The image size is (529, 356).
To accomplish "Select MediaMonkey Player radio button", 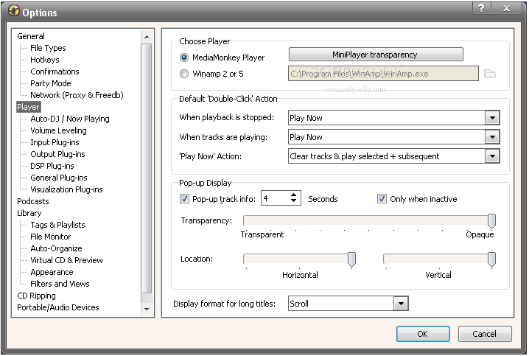I will (x=184, y=57).
